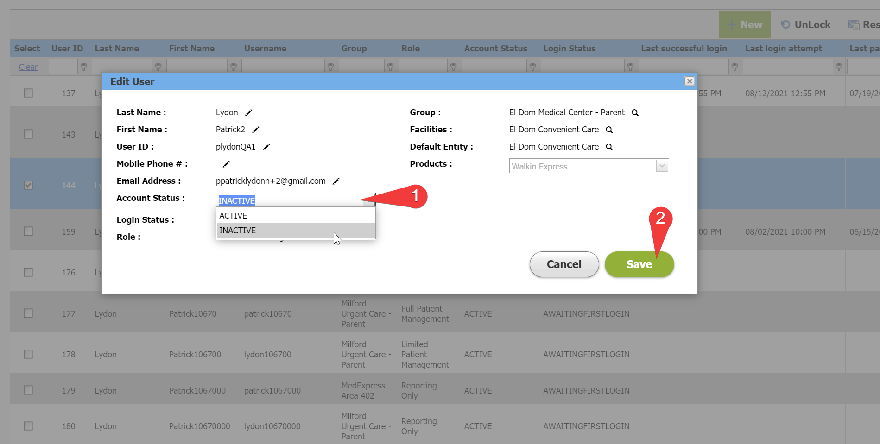Edit First Name using pencil icon
880x444 pixels.
pyautogui.click(x=255, y=130)
